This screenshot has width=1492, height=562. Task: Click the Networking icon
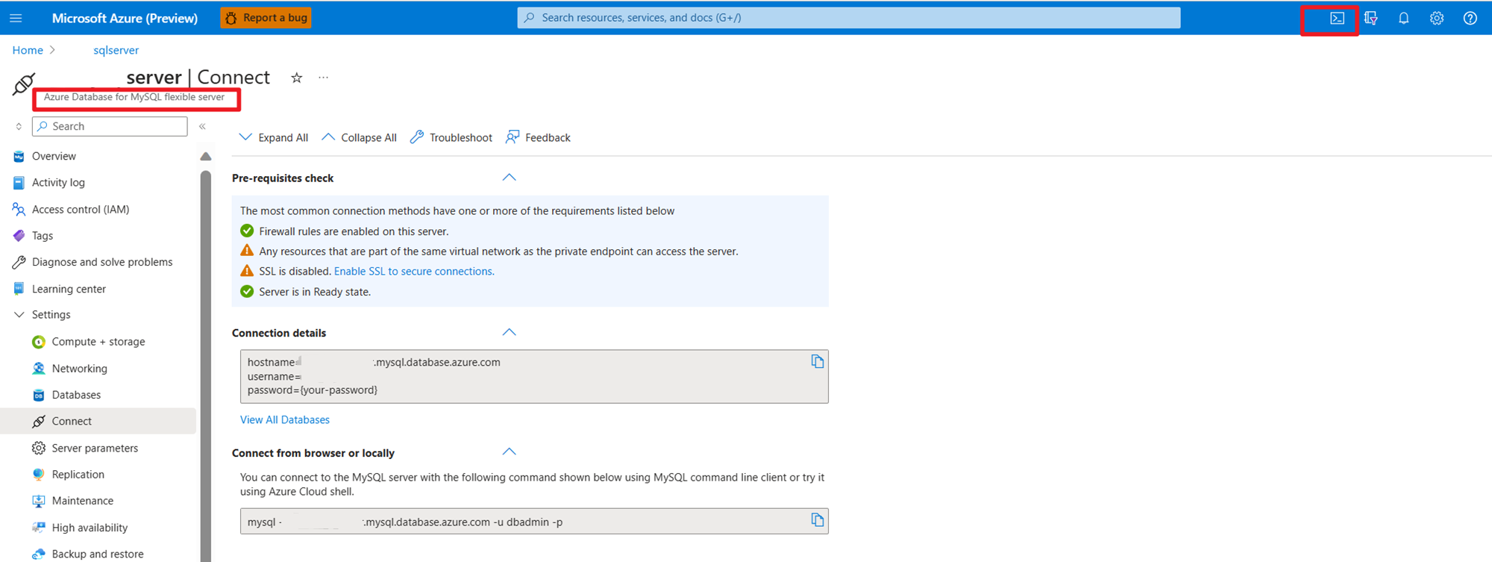click(39, 369)
